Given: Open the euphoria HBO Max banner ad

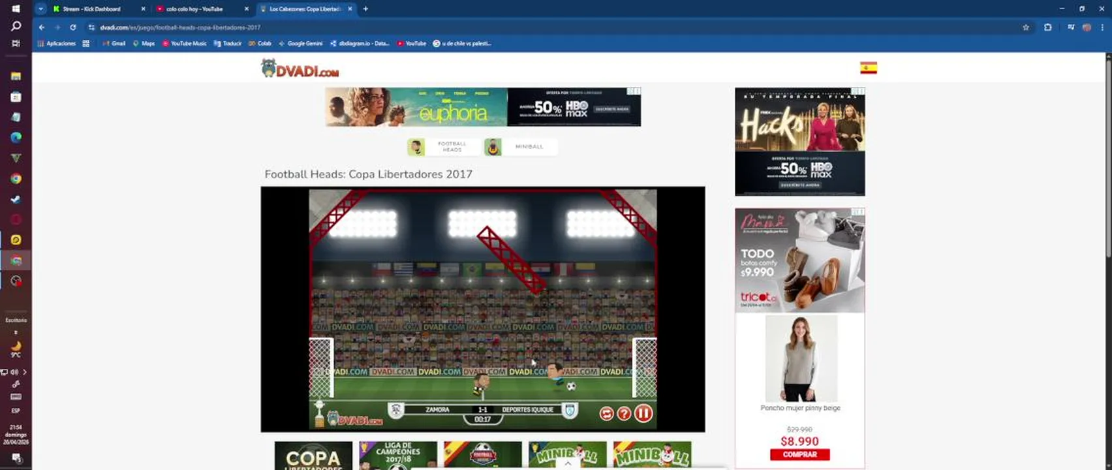Looking at the screenshot, I should click(x=483, y=107).
